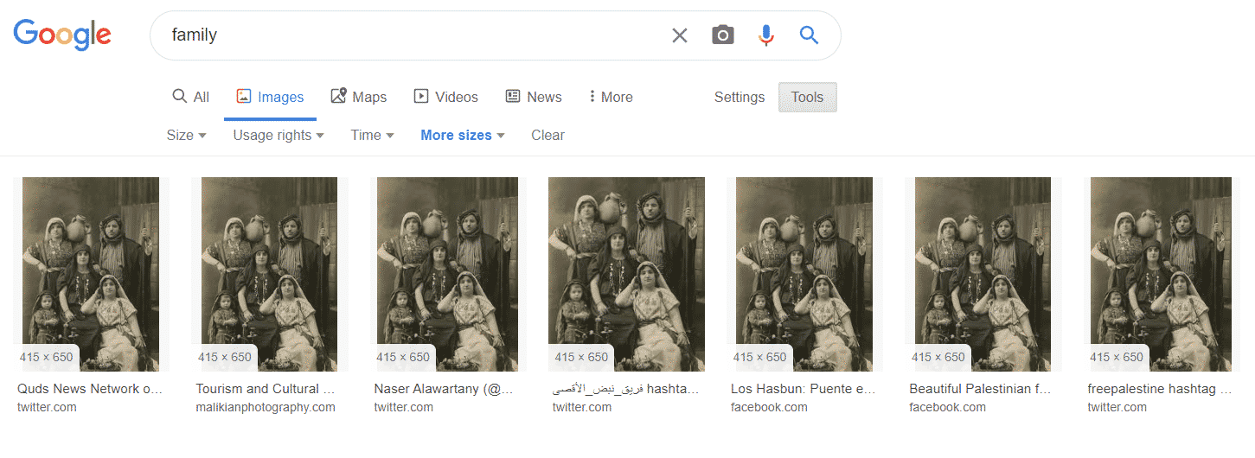
Task: Expand the Size filter dropdown
Action: tap(186, 135)
